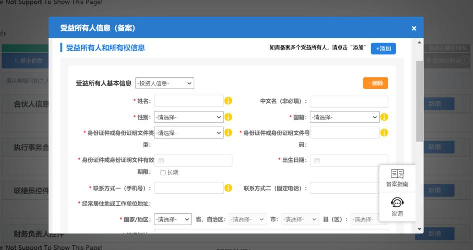Close the 受益所有人信息 dialog

(x=414, y=28)
